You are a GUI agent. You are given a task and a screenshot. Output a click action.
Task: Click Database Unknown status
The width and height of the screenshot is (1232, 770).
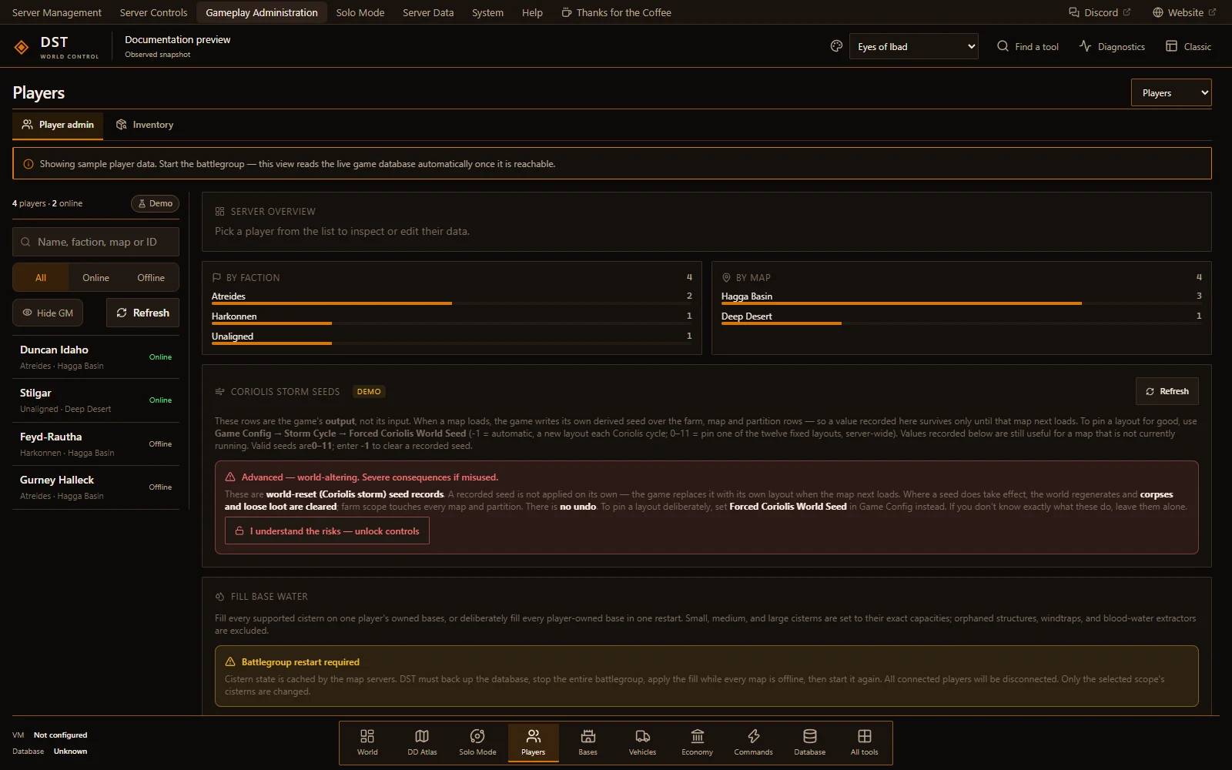click(x=50, y=752)
